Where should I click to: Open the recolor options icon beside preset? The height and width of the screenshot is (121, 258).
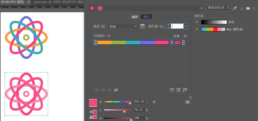[142, 26]
